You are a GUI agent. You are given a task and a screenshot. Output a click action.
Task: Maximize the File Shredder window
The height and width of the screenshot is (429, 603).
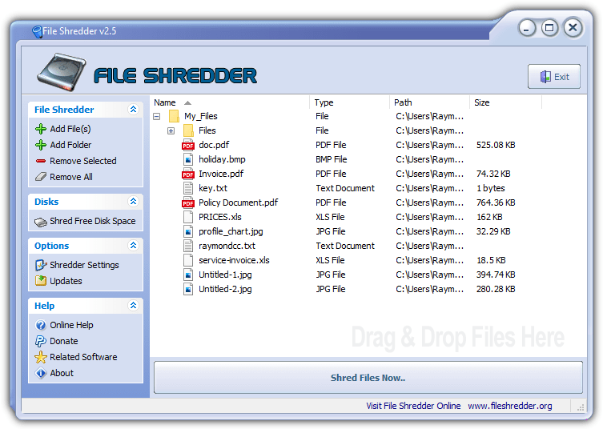(549, 28)
